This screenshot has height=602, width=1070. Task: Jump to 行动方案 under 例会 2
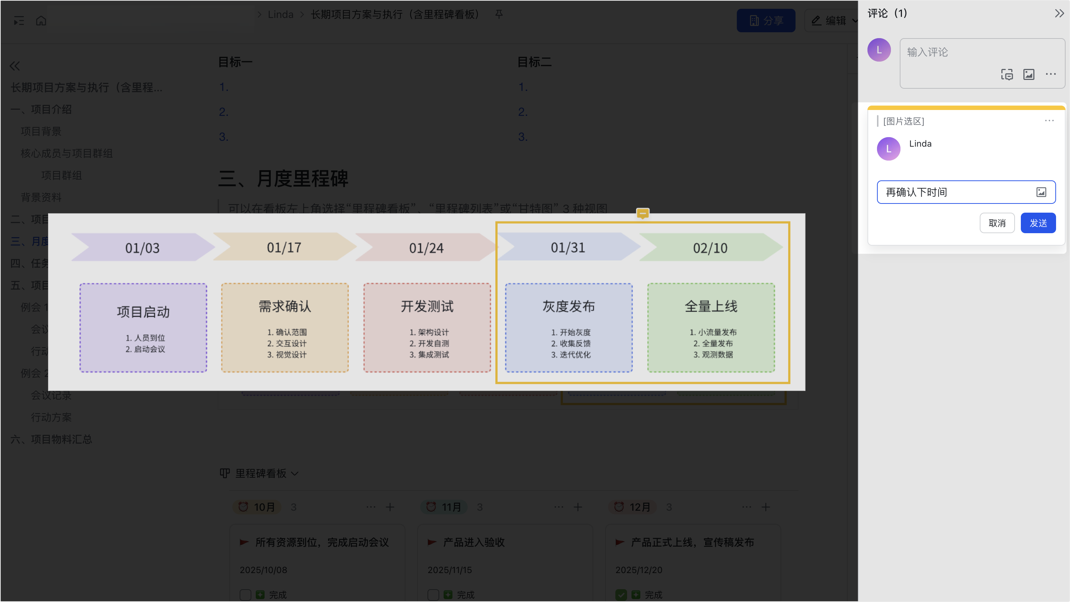tap(51, 417)
